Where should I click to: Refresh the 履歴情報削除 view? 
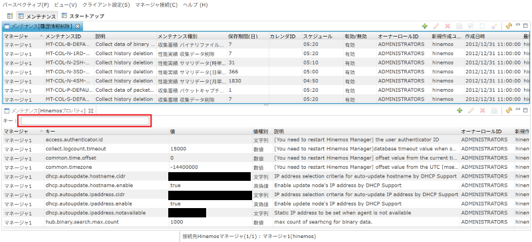click(x=509, y=26)
